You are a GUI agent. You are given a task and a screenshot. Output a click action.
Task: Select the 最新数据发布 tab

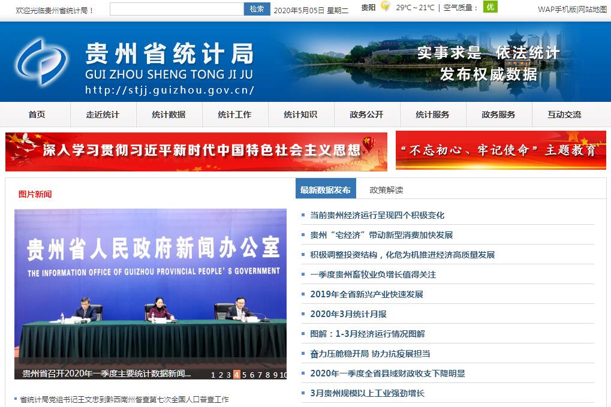click(326, 189)
